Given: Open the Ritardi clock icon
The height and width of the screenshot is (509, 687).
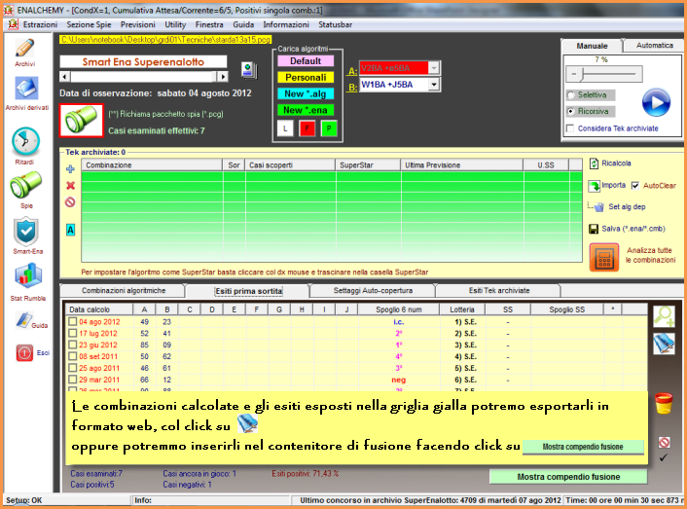Looking at the screenshot, I should [x=25, y=141].
